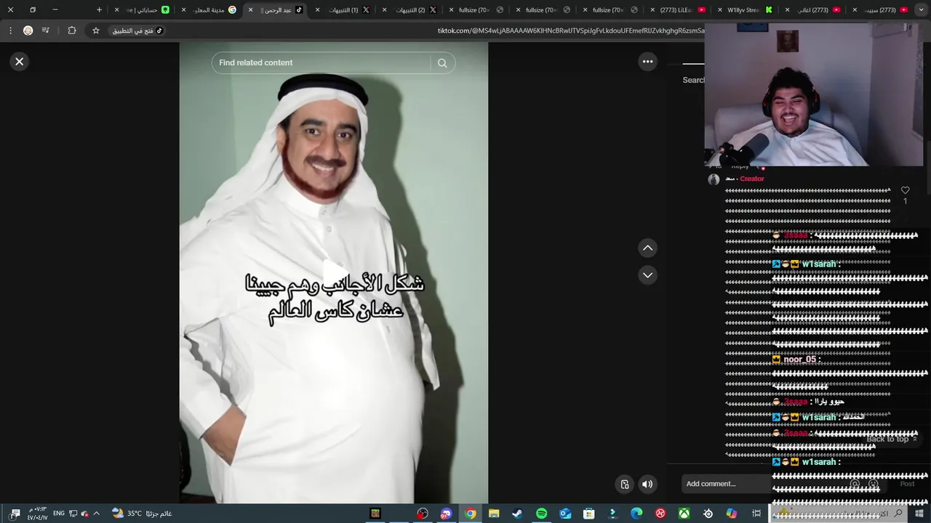Go to previous video with up arrow
Viewport: 931px width, 523px height.
(647, 248)
